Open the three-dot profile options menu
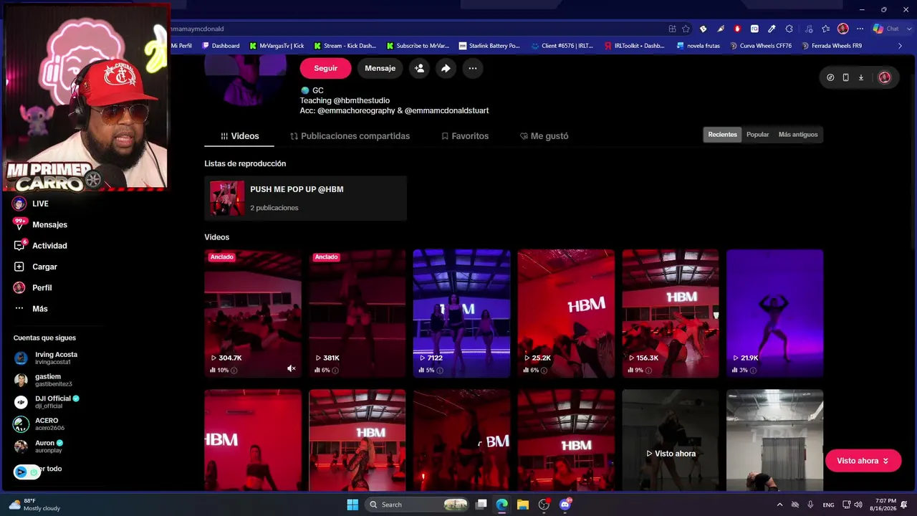The image size is (917, 516). click(472, 68)
